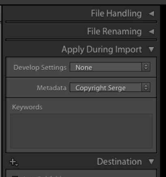The image size is (166, 177).
Task: Open the Develop Settings dropdown showing None
Action: (x=110, y=67)
